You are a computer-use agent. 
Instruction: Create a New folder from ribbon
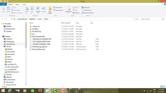(50, 10)
